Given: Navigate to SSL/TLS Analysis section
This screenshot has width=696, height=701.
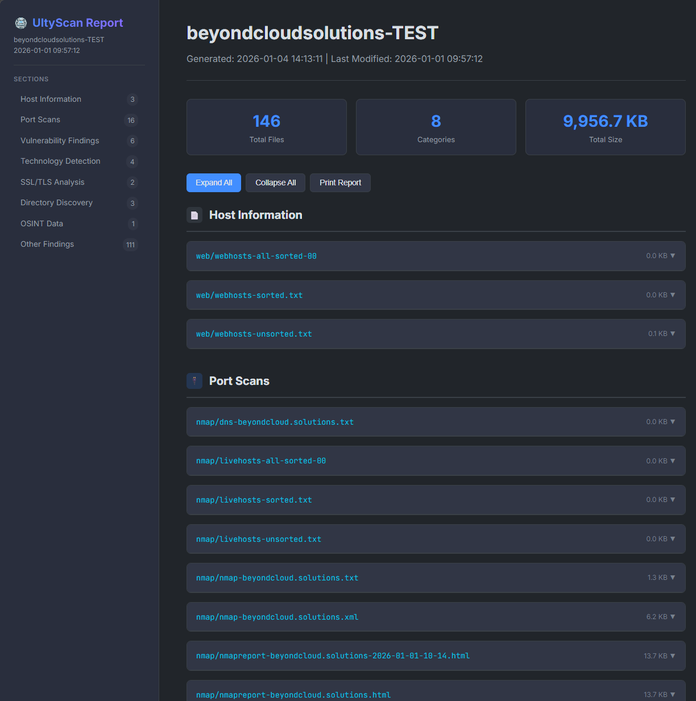Looking at the screenshot, I should tap(52, 182).
